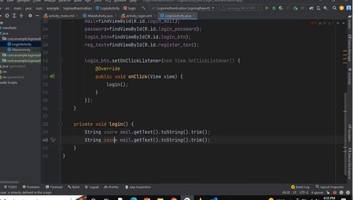Click the user account avatar icon
The image size is (355, 200).
click(x=349, y=8)
